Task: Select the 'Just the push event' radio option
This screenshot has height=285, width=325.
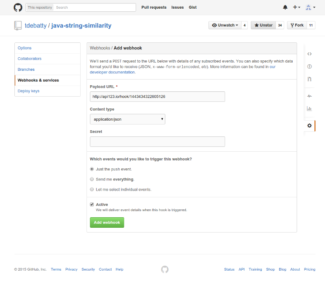Action: [x=92, y=169]
